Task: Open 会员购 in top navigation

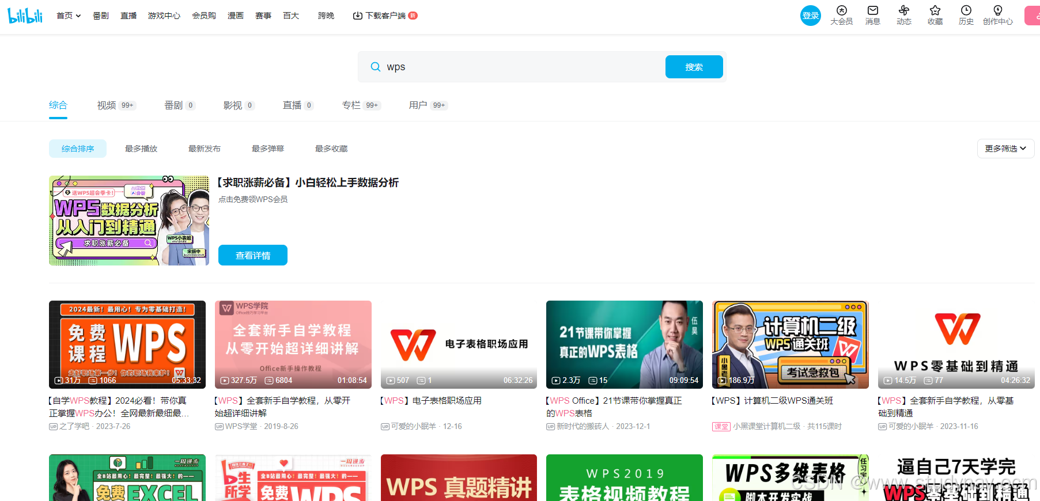Action: point(204,16)
